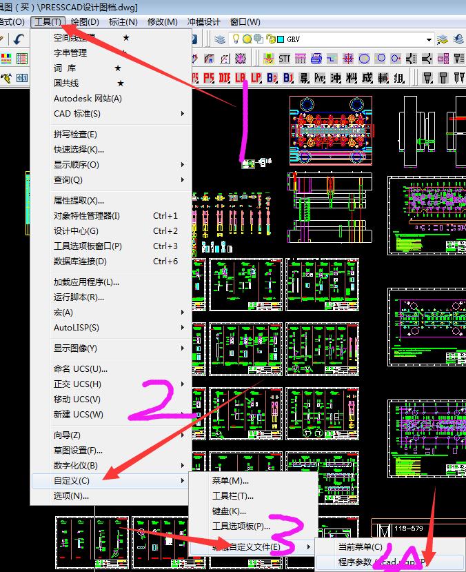Click the blue printer icon
Viewport: 466px width, 572px height.
tap(316, 59)
